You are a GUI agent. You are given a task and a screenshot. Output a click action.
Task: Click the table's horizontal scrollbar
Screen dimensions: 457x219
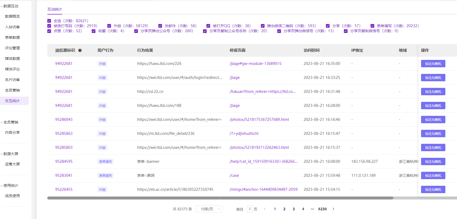220,198
